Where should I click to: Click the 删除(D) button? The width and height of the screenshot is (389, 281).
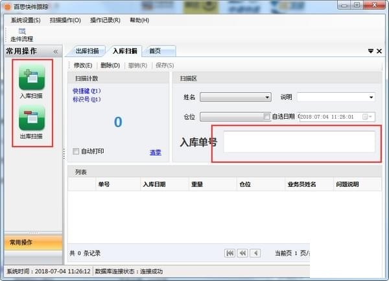(x=110, y=66)
